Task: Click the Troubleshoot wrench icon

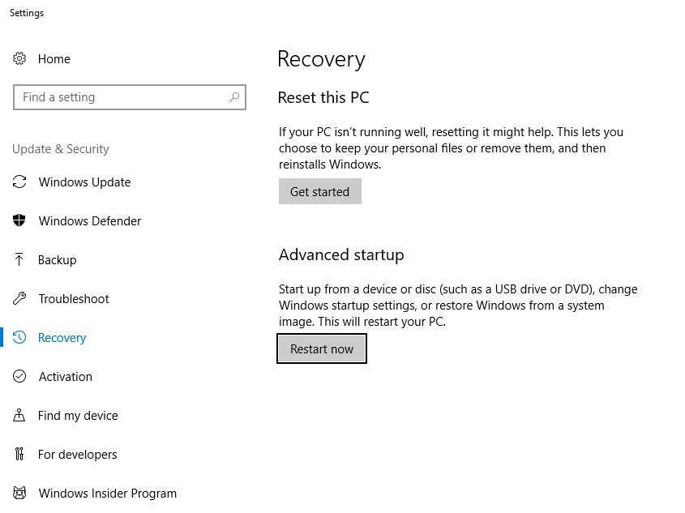Action: tap(19, 299)
